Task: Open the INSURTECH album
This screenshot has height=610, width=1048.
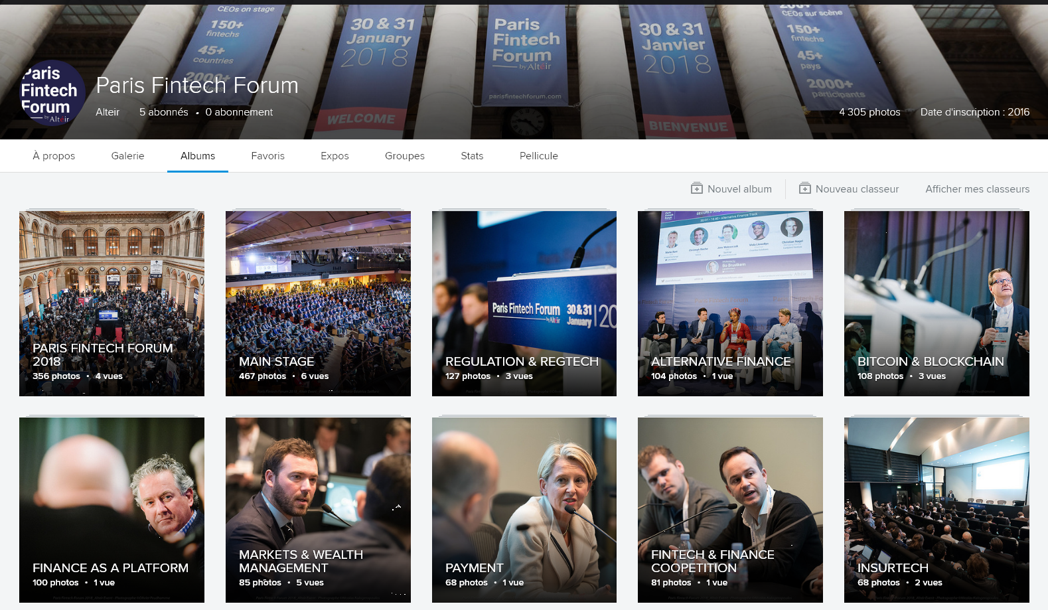Action: [x=936, y=510]
